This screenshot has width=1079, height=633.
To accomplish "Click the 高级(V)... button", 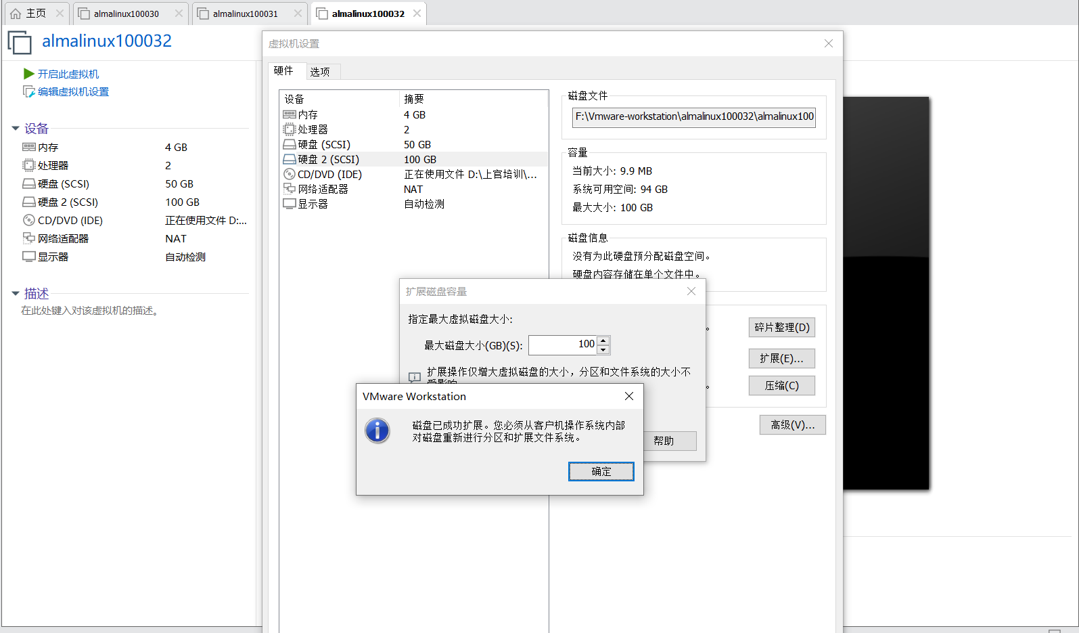I will 793,424.
